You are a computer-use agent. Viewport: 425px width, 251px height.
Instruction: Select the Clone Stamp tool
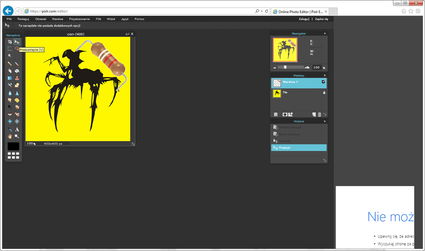[17, 78]
